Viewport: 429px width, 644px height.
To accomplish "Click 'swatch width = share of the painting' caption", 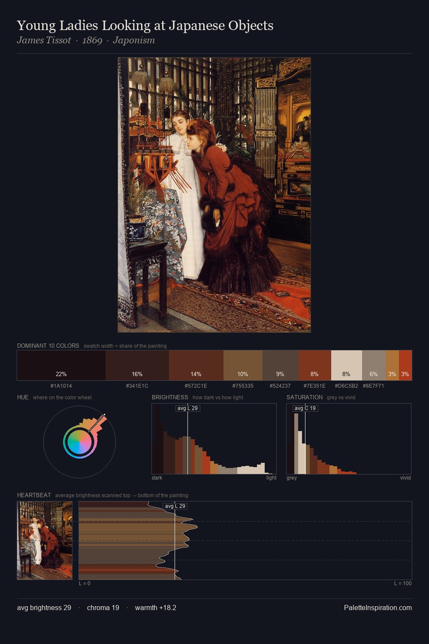I will (125, 346).
